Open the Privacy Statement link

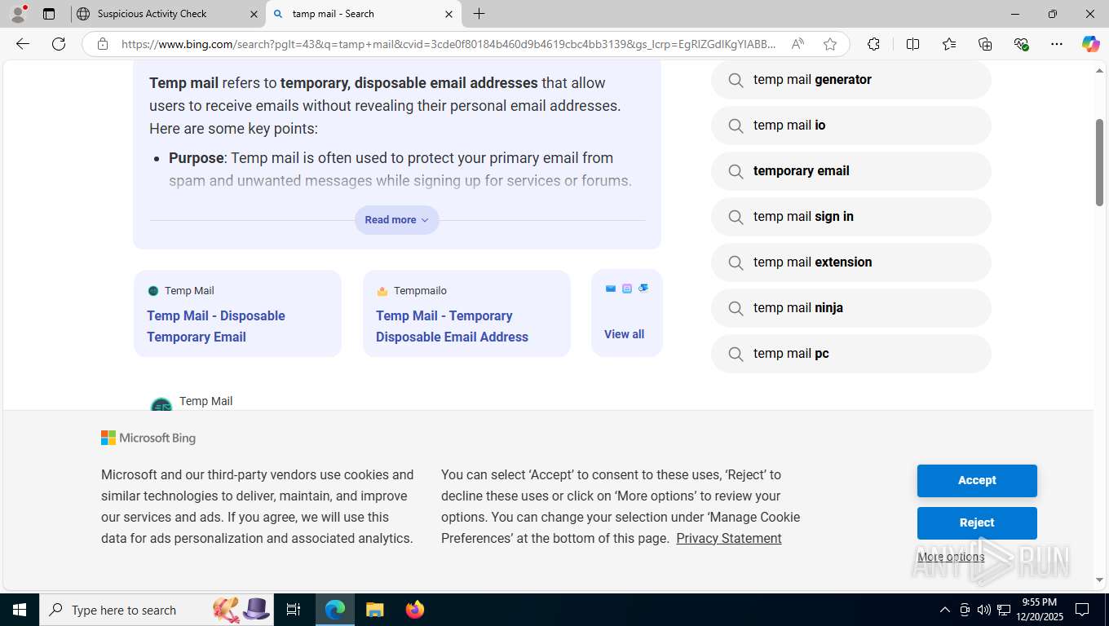[x=729, y=539]
